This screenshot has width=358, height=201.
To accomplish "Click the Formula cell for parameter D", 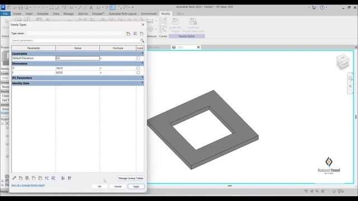I will [118, 68].
